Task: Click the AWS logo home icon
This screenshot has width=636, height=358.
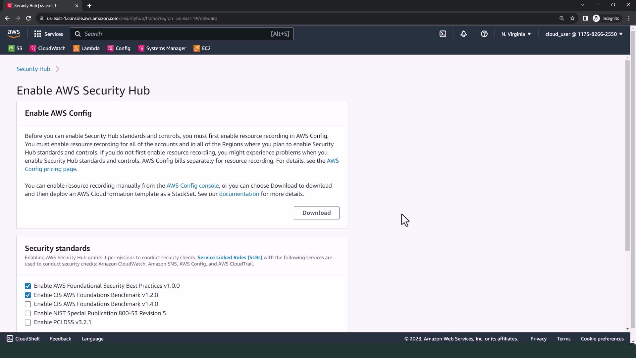Action: tap(14, 33)
